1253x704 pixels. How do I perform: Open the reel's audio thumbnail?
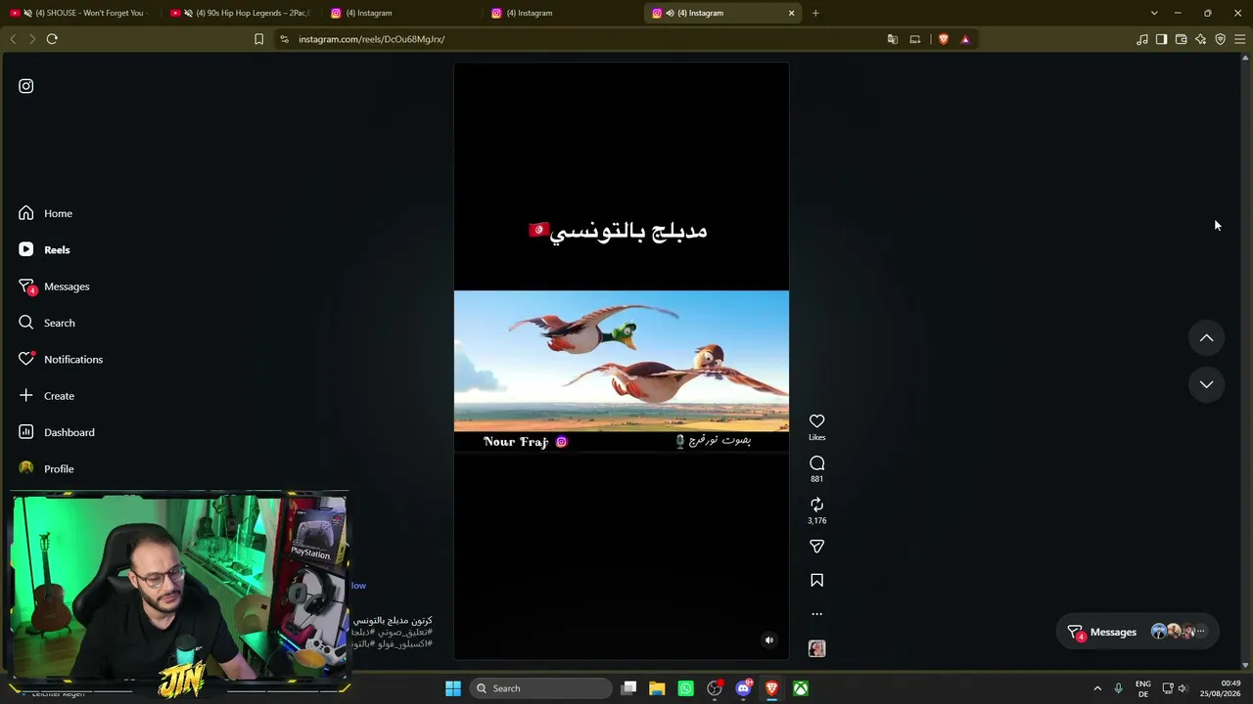(817, 648)
